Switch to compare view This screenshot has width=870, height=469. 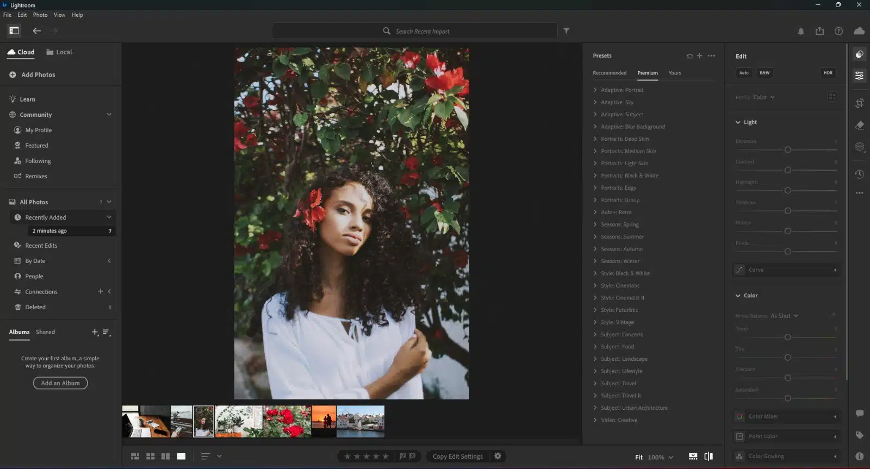165,457
